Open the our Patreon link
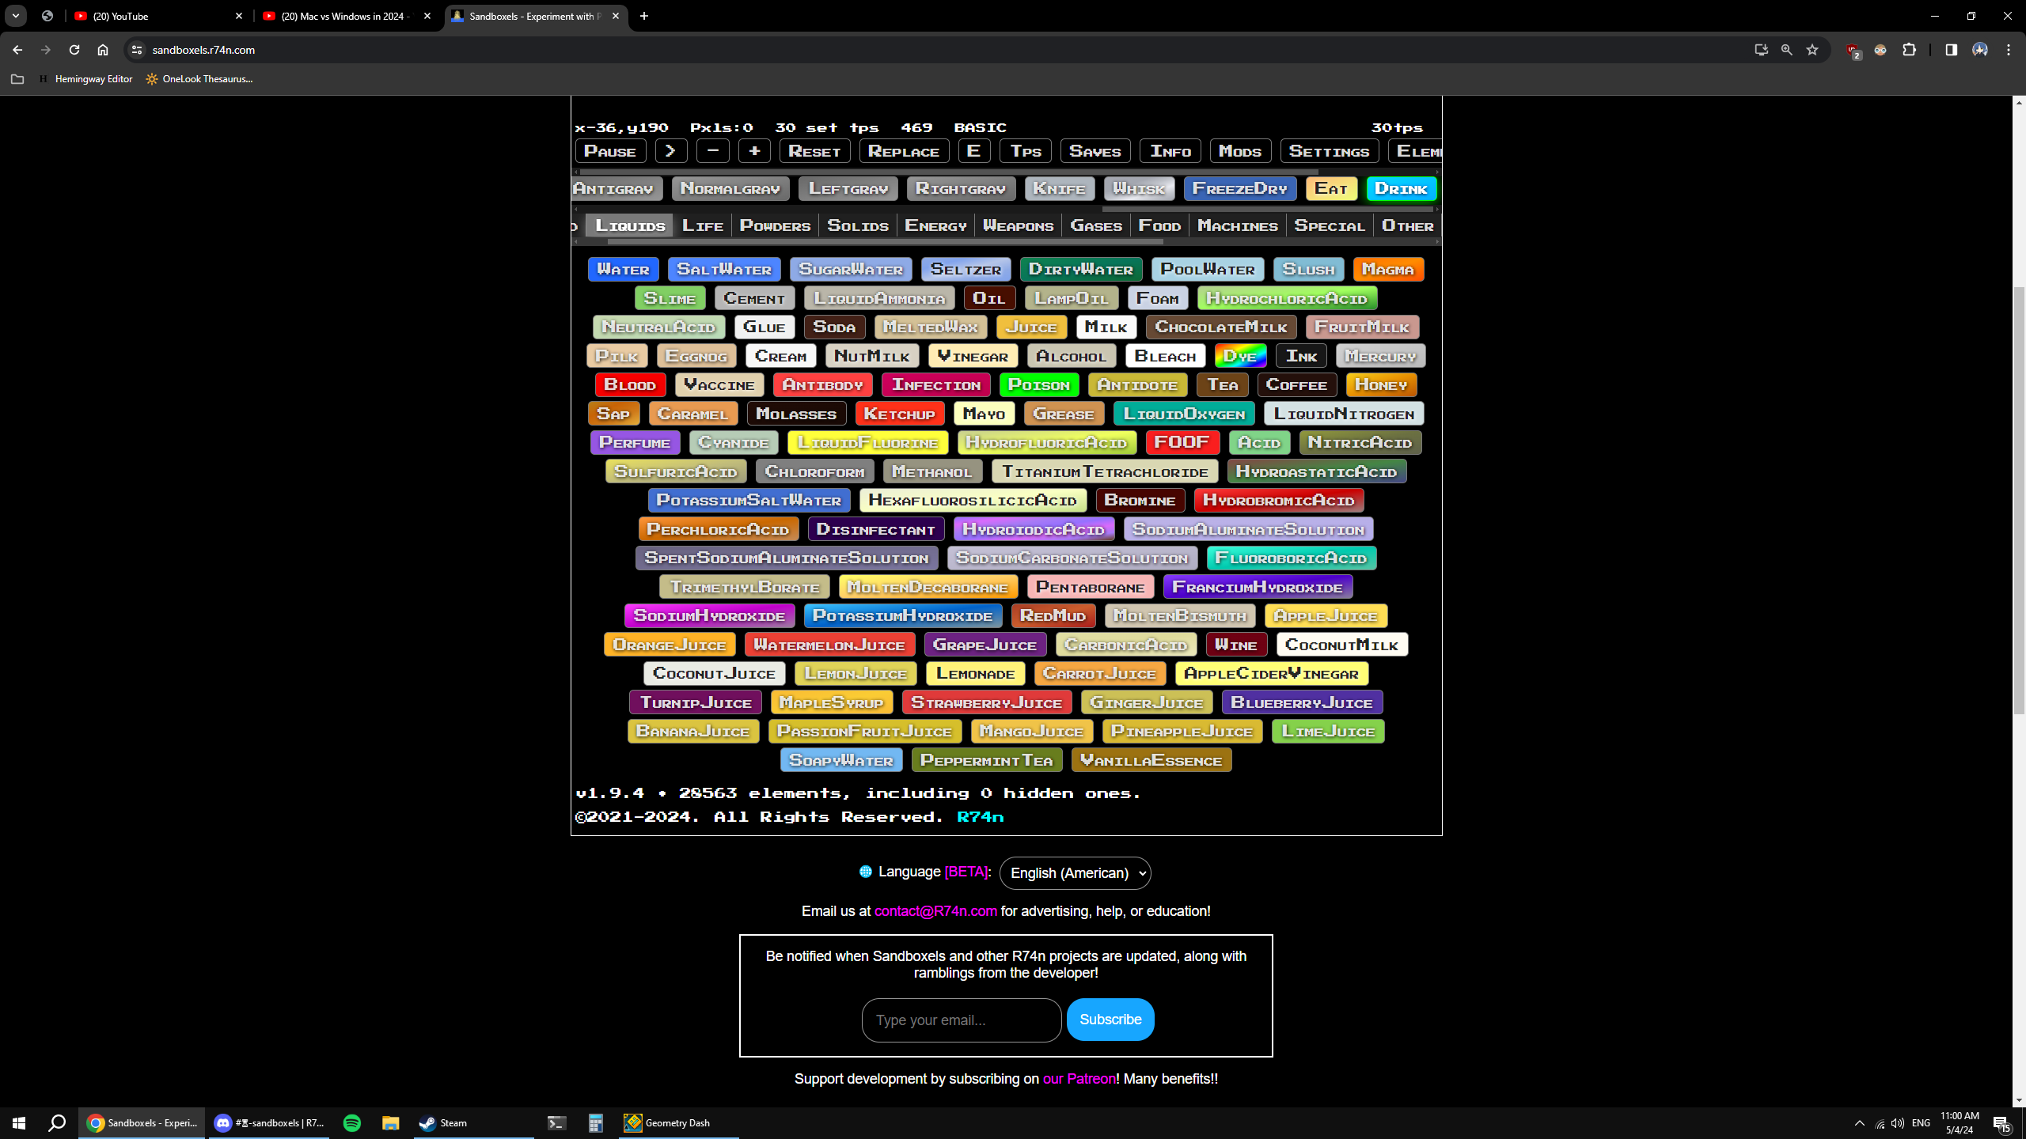The image size is (2026, 1139). tap(1079, 1079)
